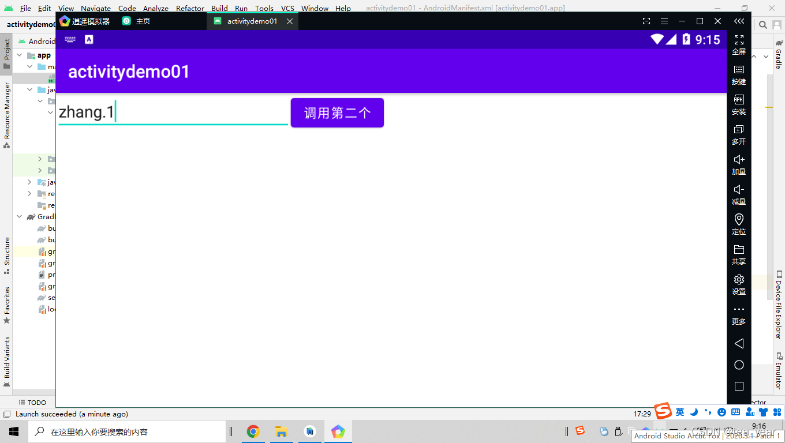Click the 逍遥模拟器 taskbar icon
Viewport: 785px width, 443px height.
click(338, 431)
